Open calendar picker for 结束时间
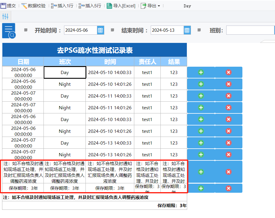 pyautogui.click(x=187, y=30)
